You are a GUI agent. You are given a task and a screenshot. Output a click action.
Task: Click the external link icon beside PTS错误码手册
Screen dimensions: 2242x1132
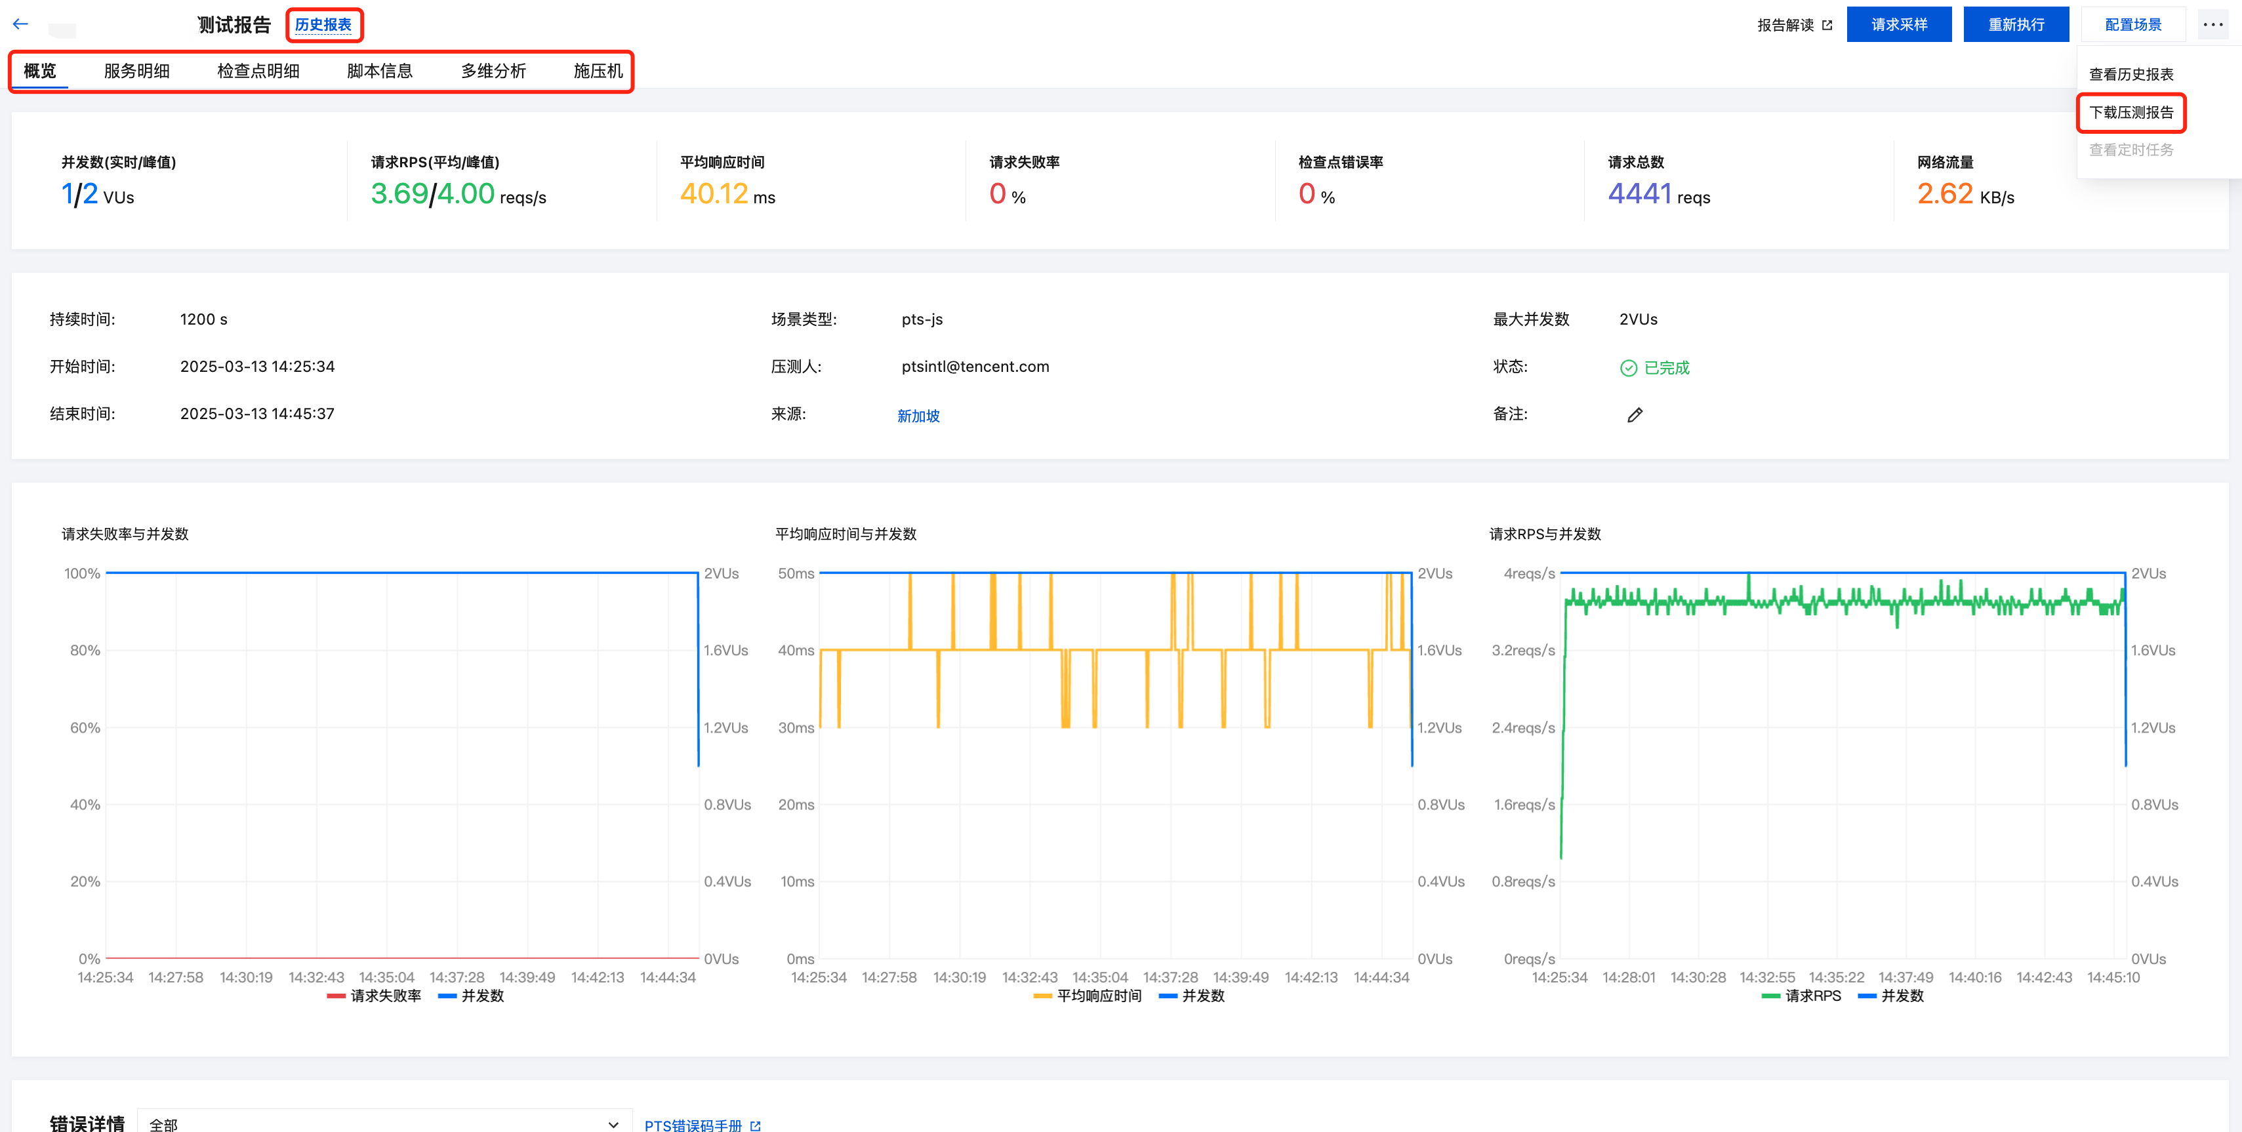(754, 1125)
